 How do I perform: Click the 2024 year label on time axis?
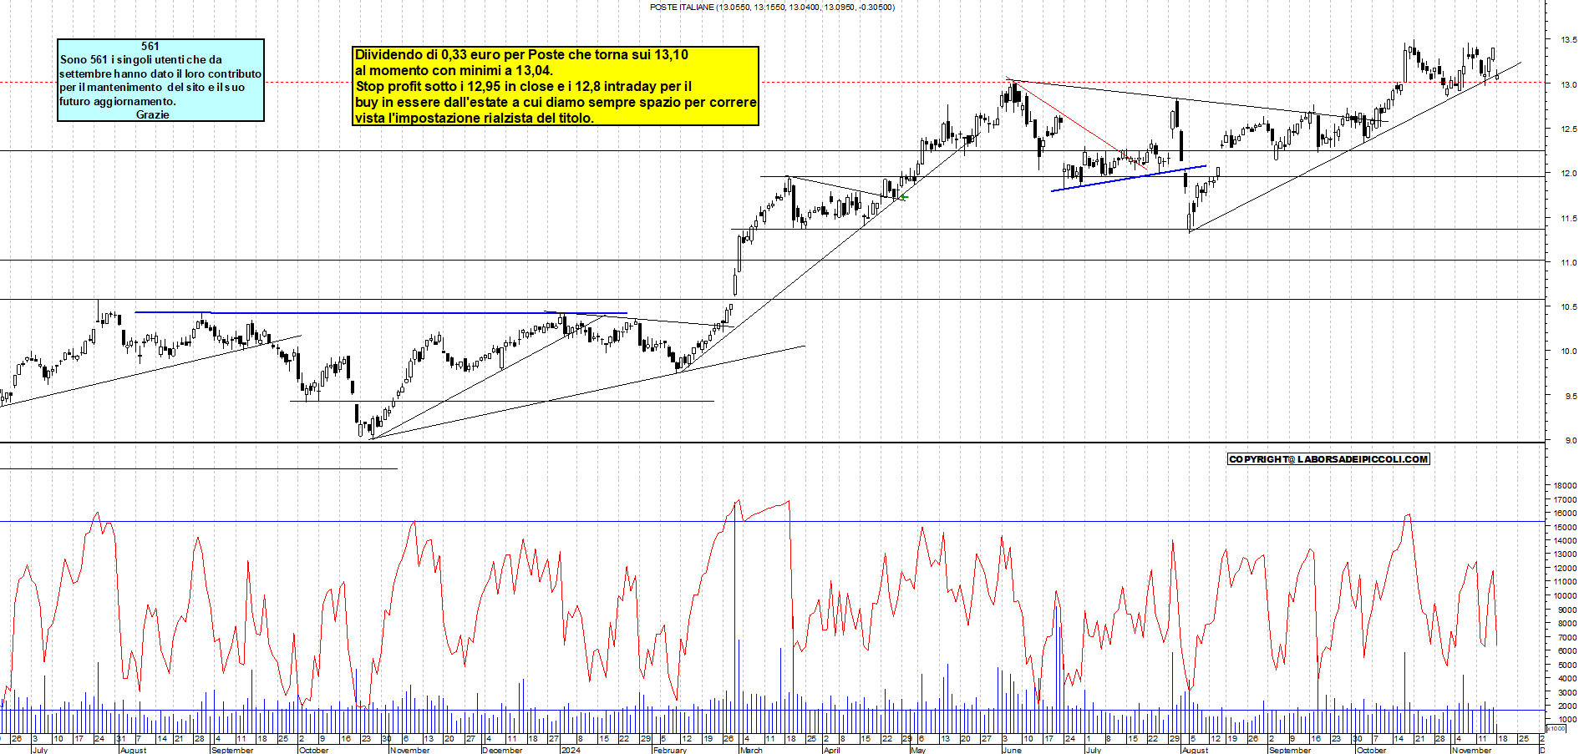(x=571, y=750)
